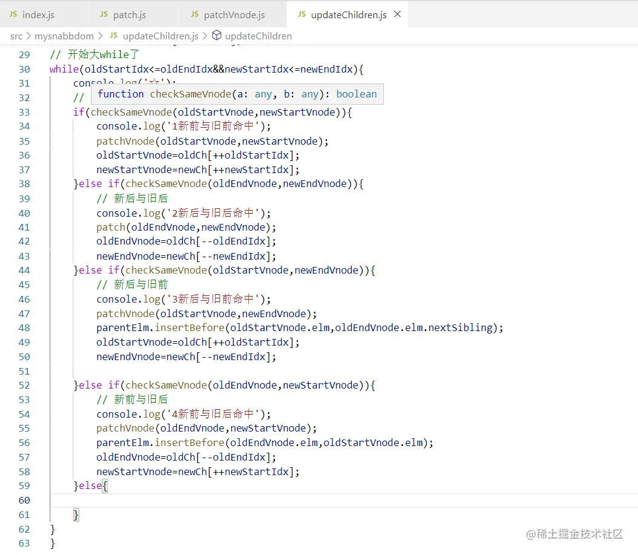
Task: Click line number 44 in gutter
Action: click(24, 271)
